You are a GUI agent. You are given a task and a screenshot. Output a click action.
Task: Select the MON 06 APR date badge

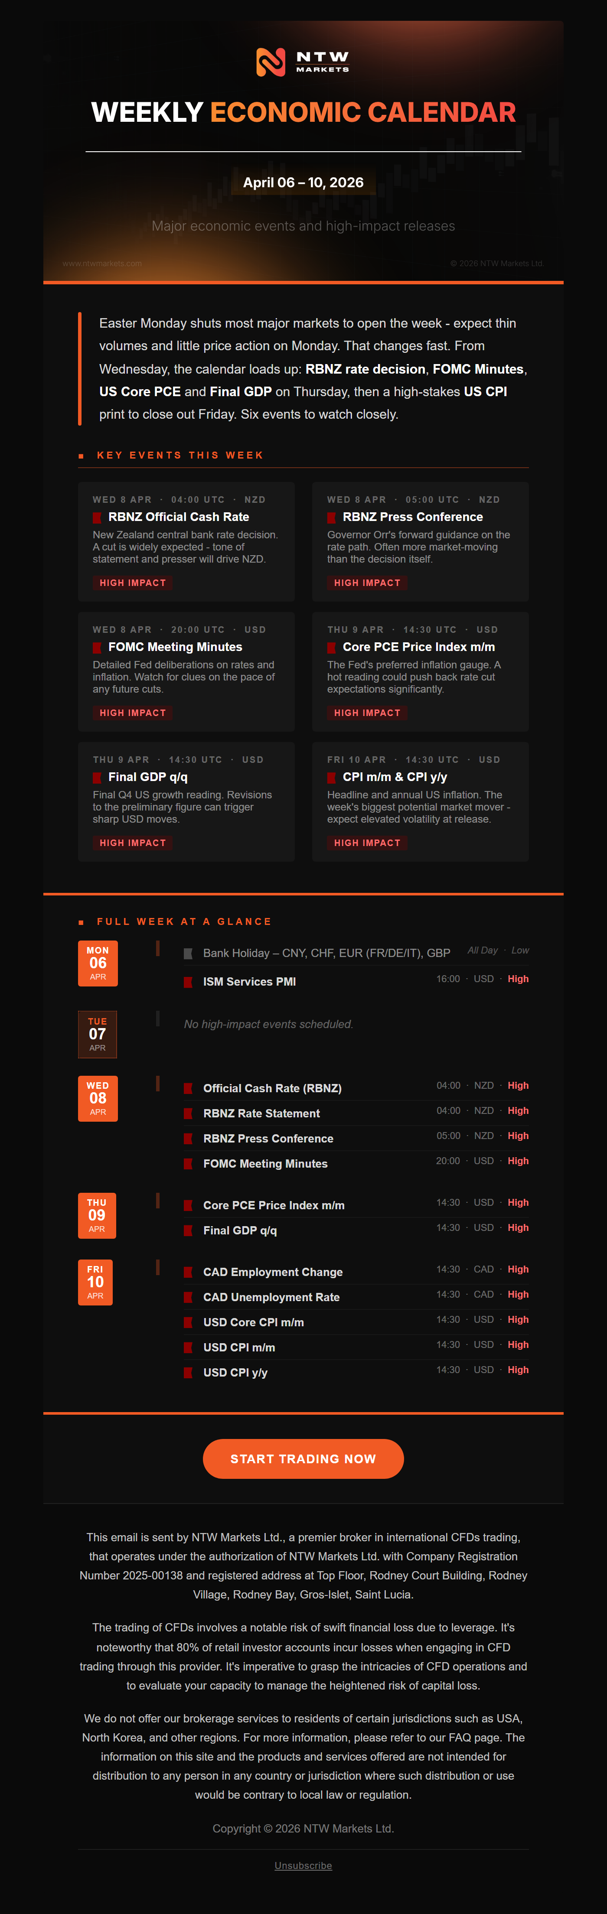pyautogui.click(x=97, y=964)
